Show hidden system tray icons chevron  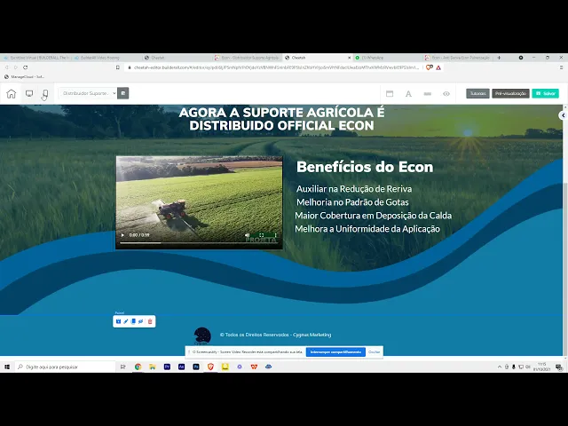[x=499, y=367]
